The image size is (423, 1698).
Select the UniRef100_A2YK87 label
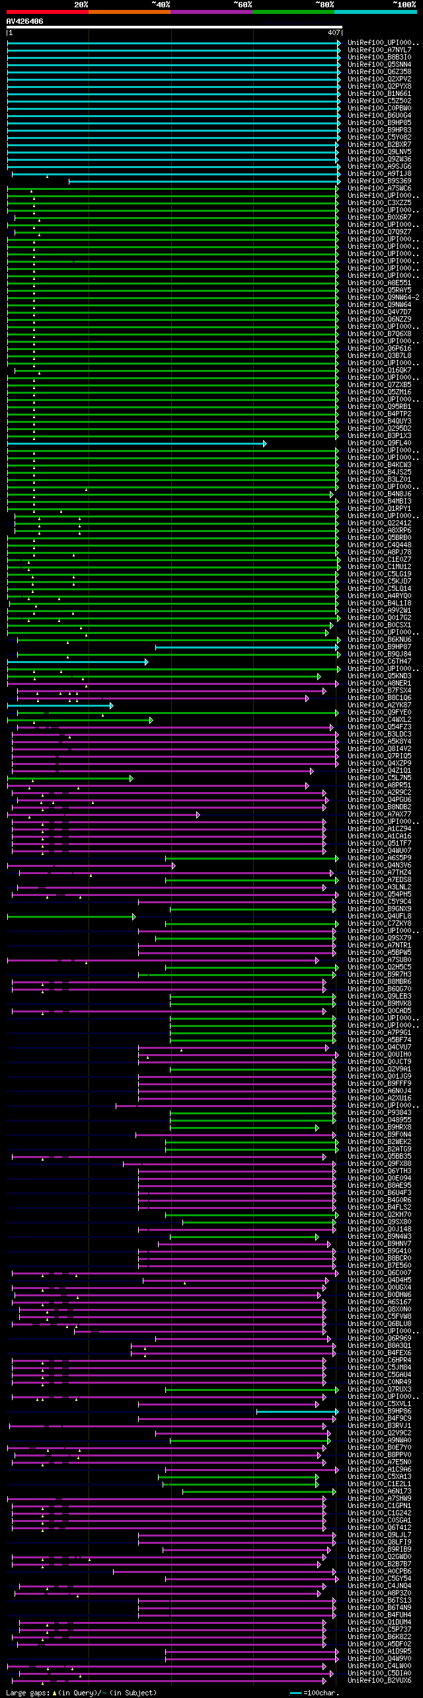click(x=379, y=705)
